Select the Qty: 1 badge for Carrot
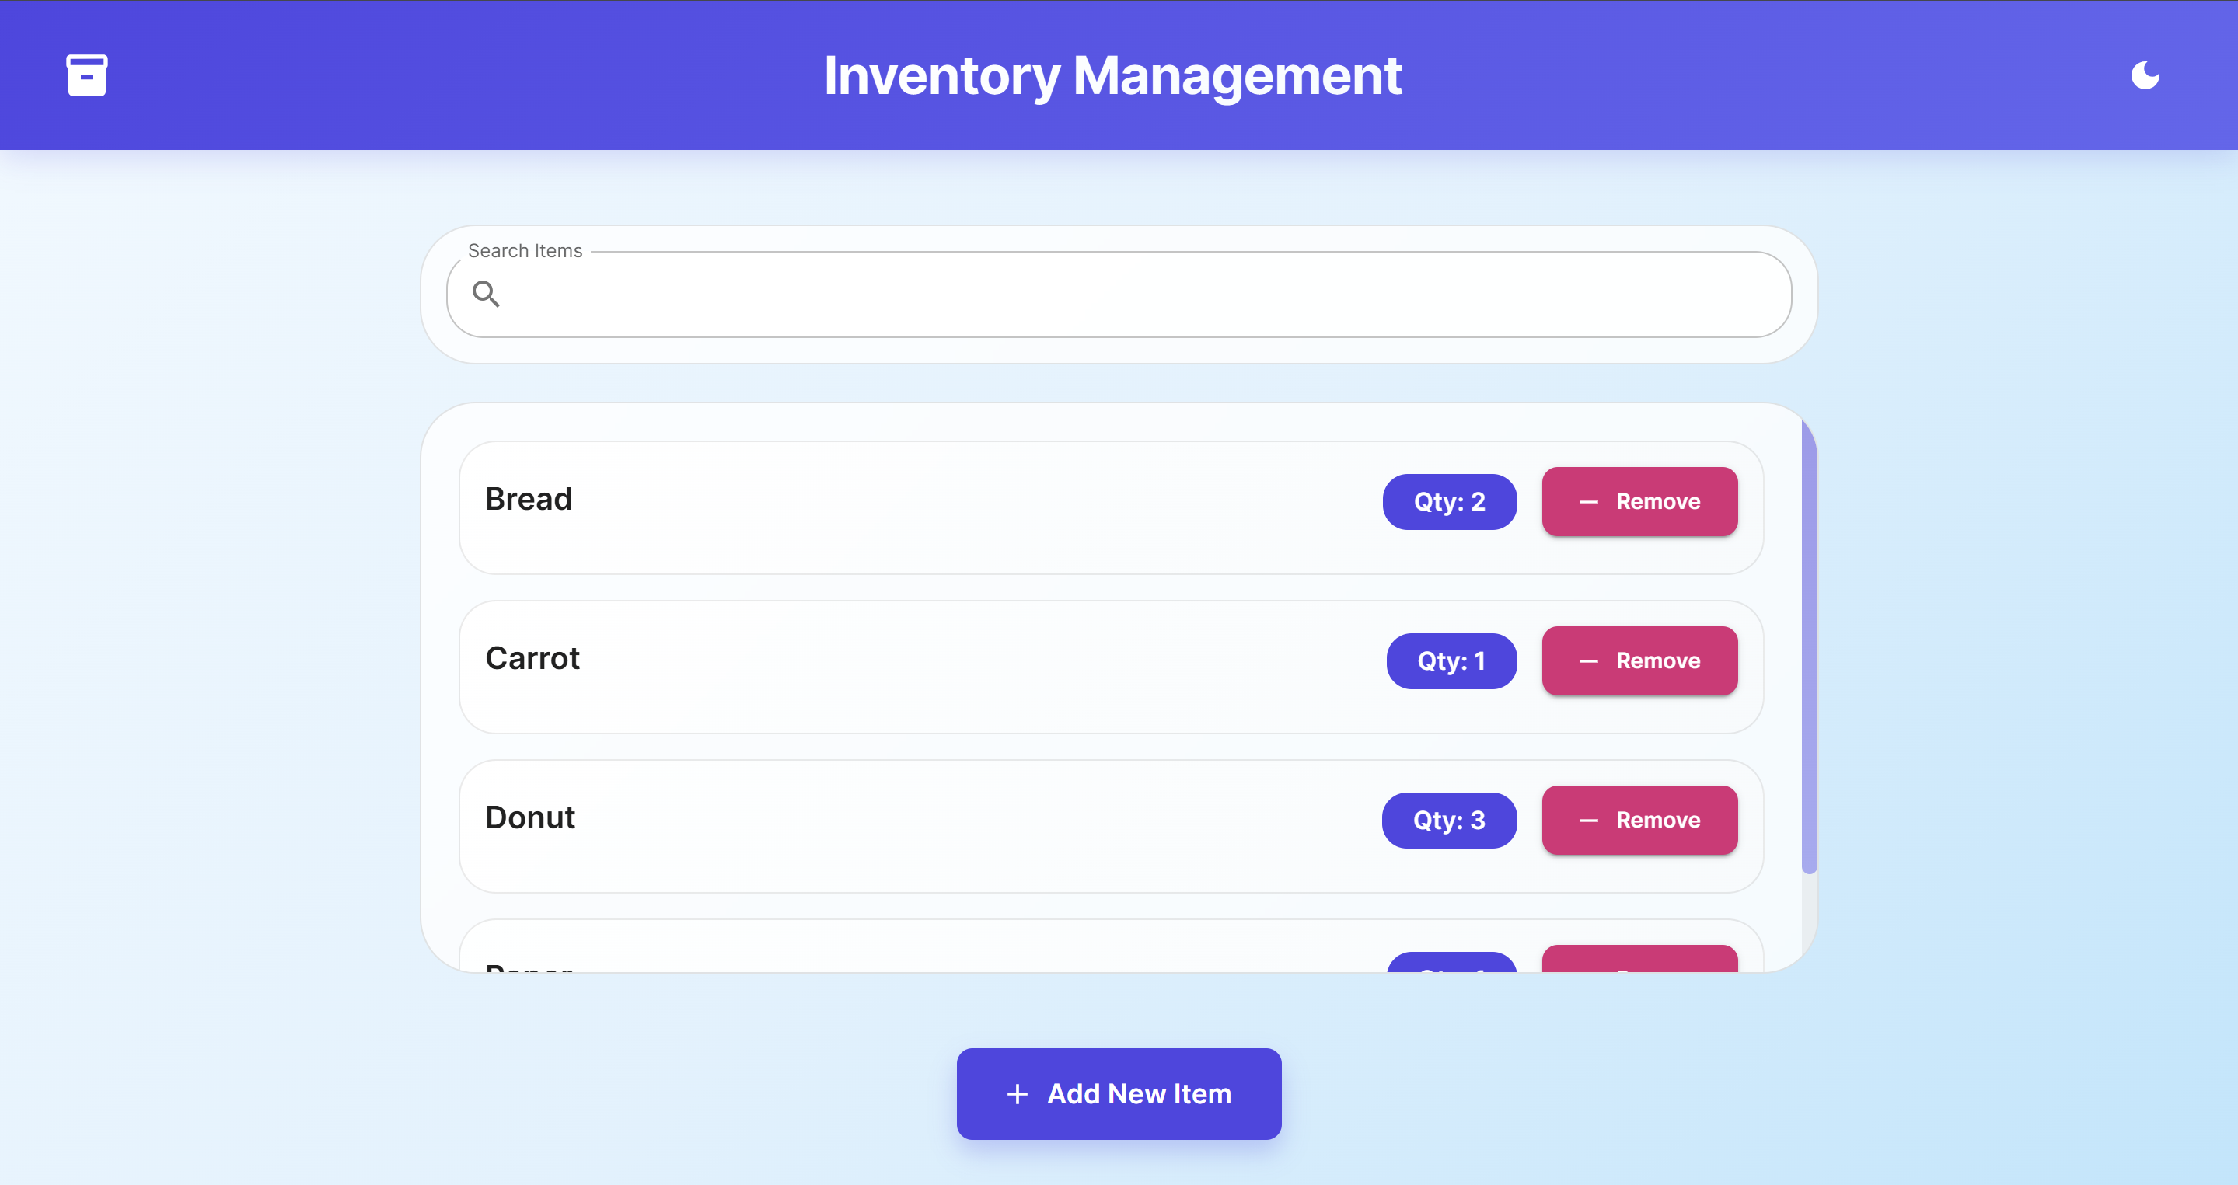The image size is (2238, 1185). point(1451,660)
